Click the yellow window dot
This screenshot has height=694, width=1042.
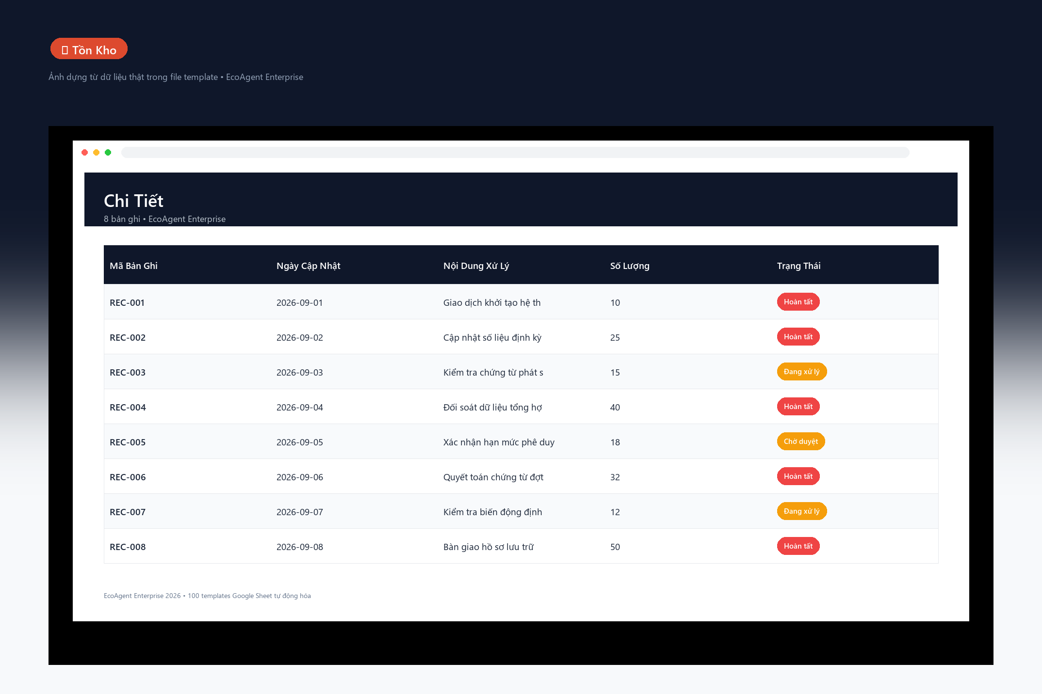(97, 153)
